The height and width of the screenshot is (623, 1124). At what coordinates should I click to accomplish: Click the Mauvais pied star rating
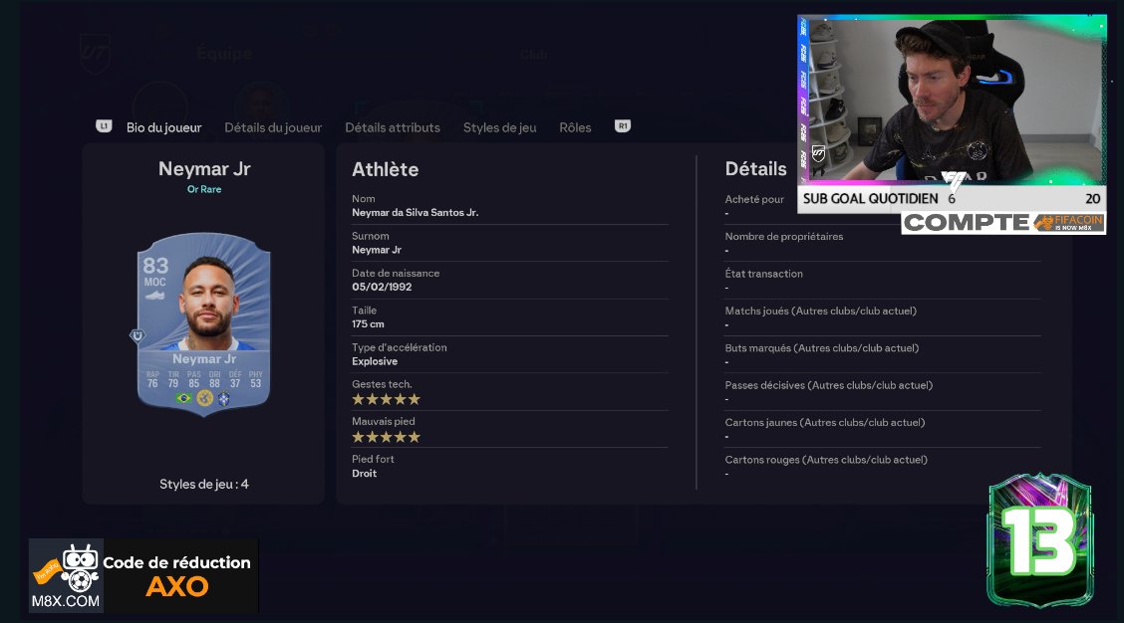click(386, 437)
